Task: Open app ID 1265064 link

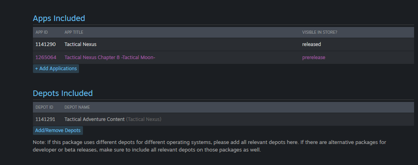Action: pos(46,58)
